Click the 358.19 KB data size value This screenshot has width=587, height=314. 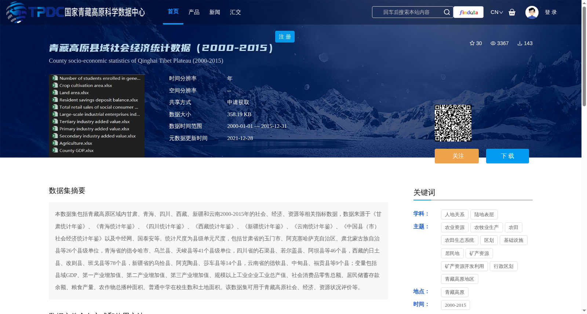(239, 114)
